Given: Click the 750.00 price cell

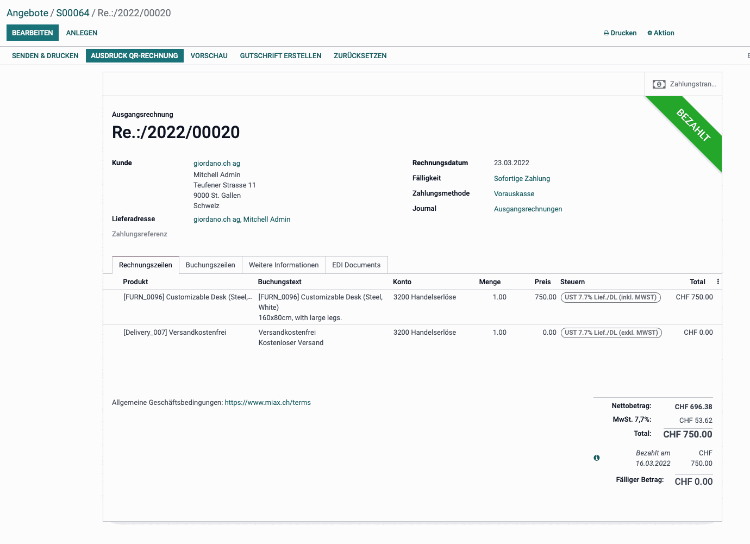Looking at the screenshot, I should tap(545, 297).
